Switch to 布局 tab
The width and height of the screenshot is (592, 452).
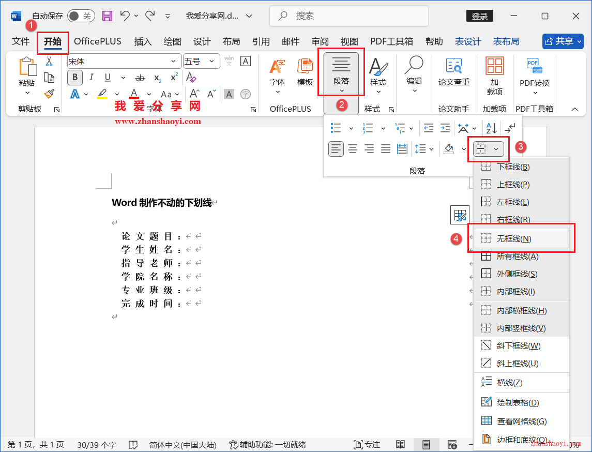[x=232, y=41]
